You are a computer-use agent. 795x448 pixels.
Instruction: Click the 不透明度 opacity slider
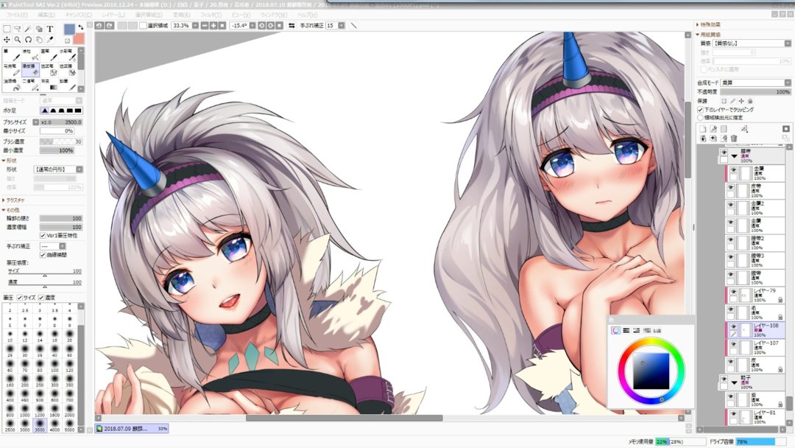(x=755, y=92)
